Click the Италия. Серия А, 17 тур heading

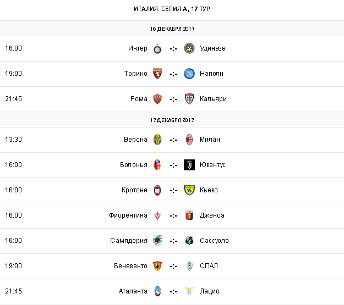172,9
